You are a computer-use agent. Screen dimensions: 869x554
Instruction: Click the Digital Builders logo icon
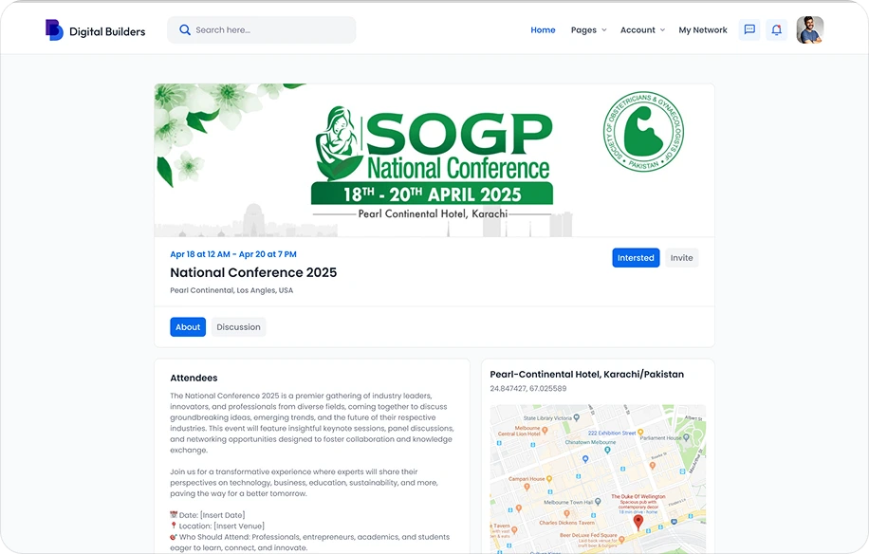point(54,30)
